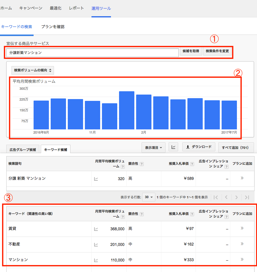This screenshot has width=257, height=272.
Task: Click the ダウンロード button
Action: pyautogui.click(x=199, y=147)
